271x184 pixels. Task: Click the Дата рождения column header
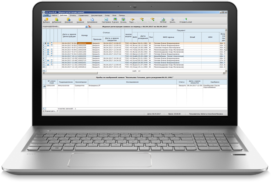point(143,37)
